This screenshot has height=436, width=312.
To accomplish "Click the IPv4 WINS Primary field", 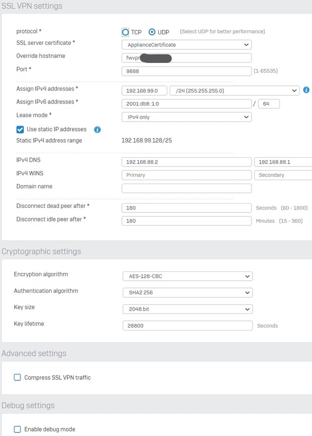I will [x=187, y=175].
